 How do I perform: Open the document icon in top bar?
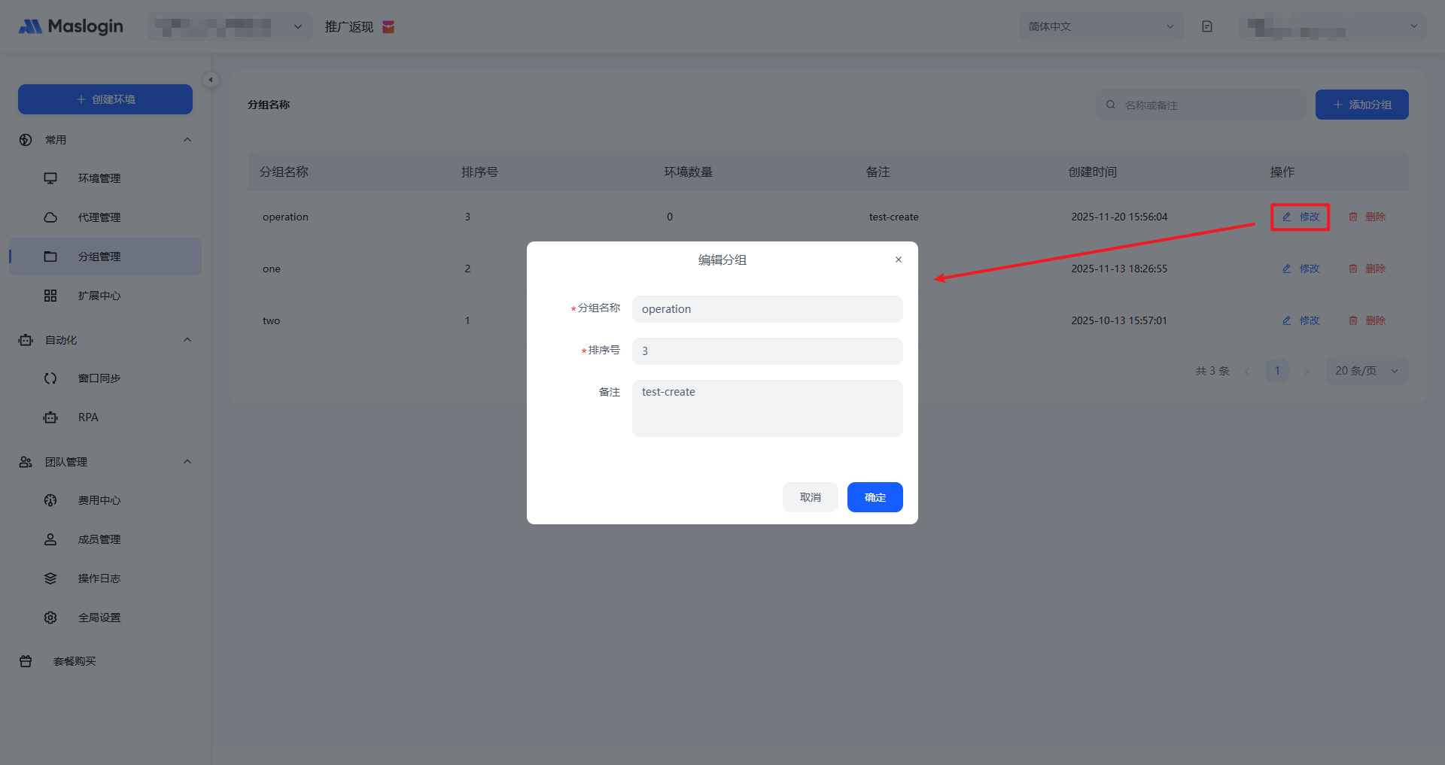pos(1207,27)
